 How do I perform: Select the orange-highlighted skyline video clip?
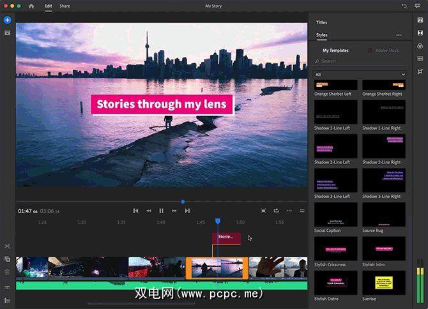217,268
